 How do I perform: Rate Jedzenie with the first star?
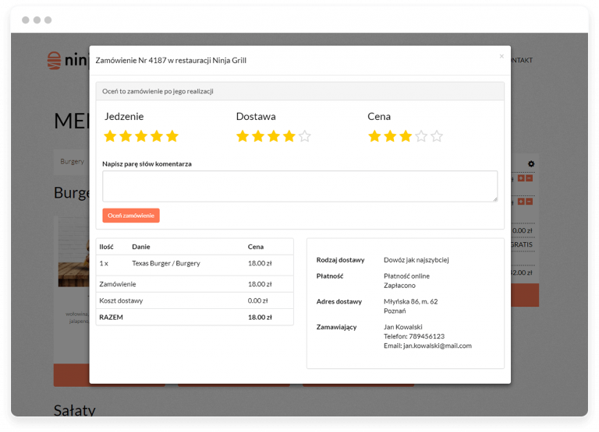(x=110, y=136)
